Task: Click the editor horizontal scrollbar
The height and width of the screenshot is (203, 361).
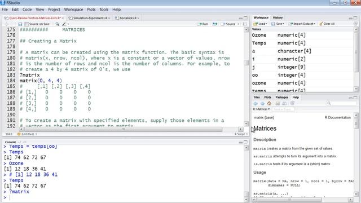Action: click(122, 129)
